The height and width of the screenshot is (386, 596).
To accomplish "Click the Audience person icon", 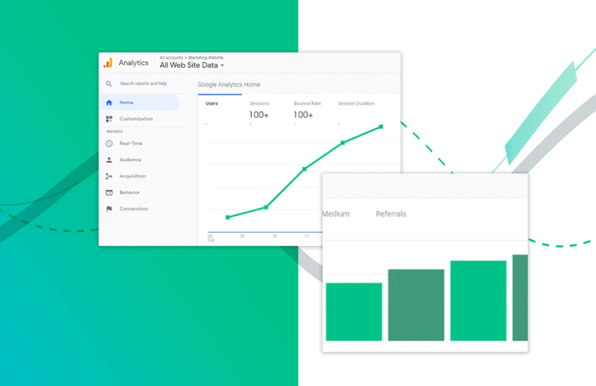I will click(109, 160).
